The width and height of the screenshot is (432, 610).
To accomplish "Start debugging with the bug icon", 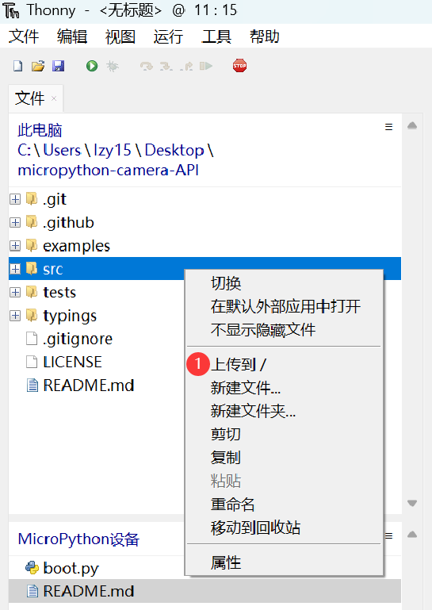I will (x=113, y=66).
